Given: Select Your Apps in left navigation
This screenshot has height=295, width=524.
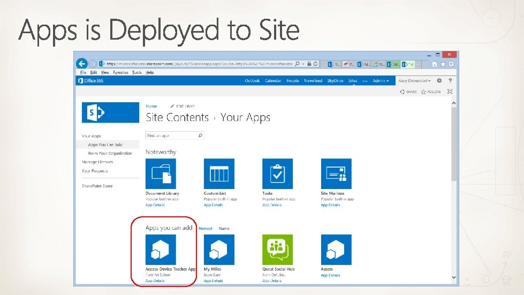Looking at the screenshot, I should 91,136.
